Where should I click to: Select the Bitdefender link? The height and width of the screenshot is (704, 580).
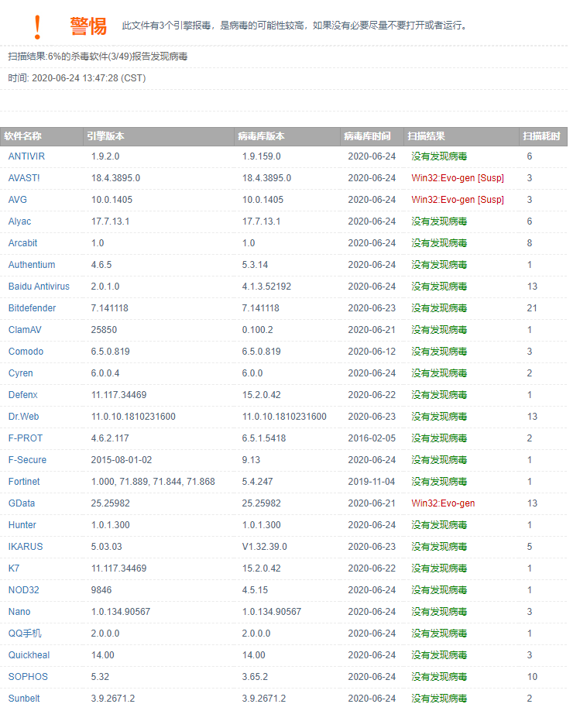[x=33, y=308]
